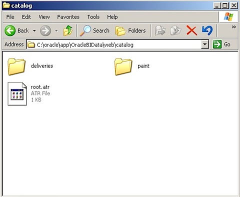Open the Back history dropdown arrow

coord(34,31)
